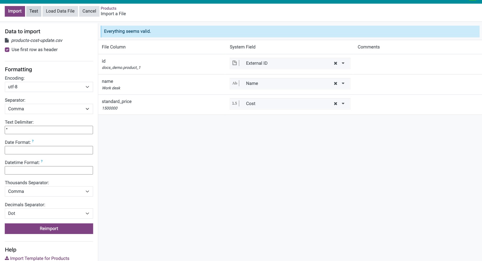
Task: Expand the External ID field dropdown
Action: pyautogui.click(x=343, y=63)
